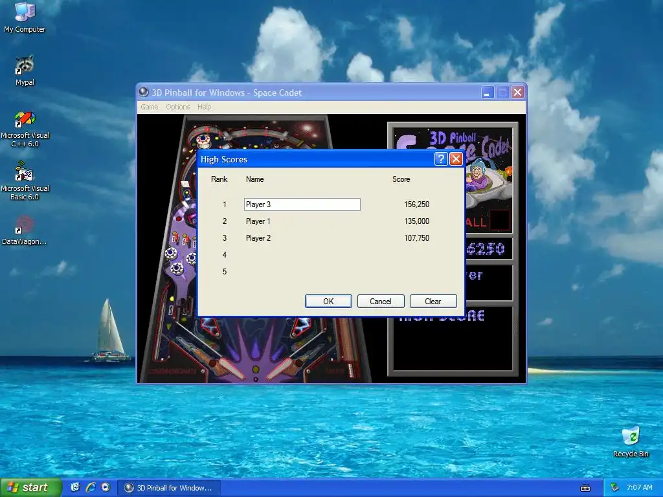Click the 156,250 score value
This screenshot has height=497, width=663.
[416, 204]
